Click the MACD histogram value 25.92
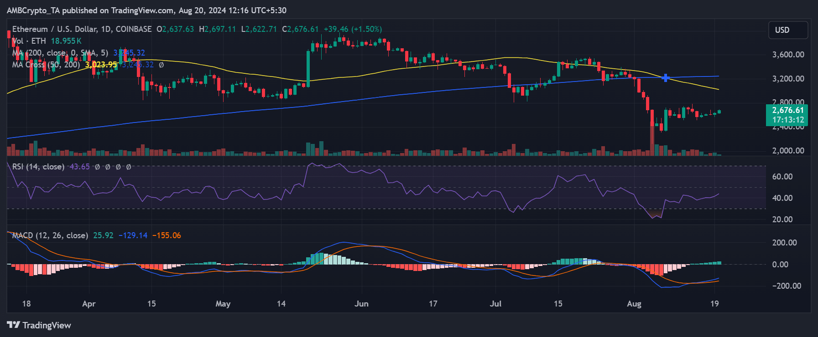Image resolution: width=818 pixels, height=337 pixels. pos(103,235)
